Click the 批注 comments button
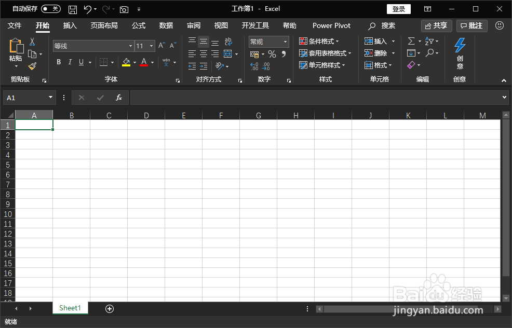Screen dimensions: 512x328 coord(472,26)
